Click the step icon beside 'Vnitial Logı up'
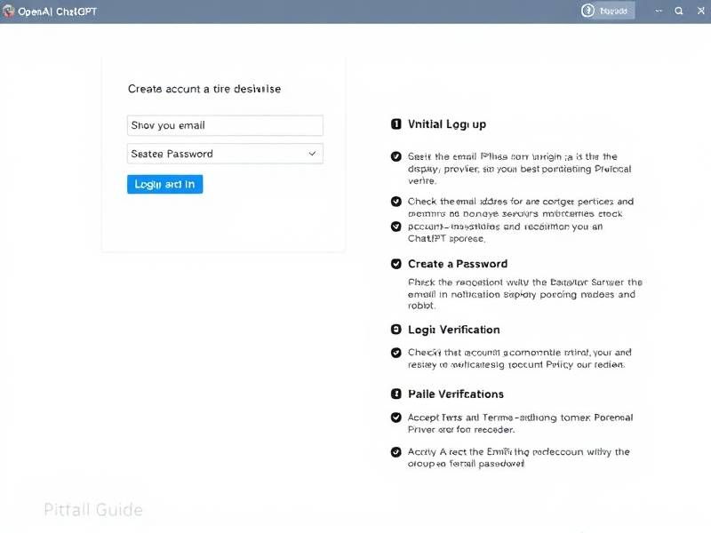 pyautogui.click(x=396, y=124)
